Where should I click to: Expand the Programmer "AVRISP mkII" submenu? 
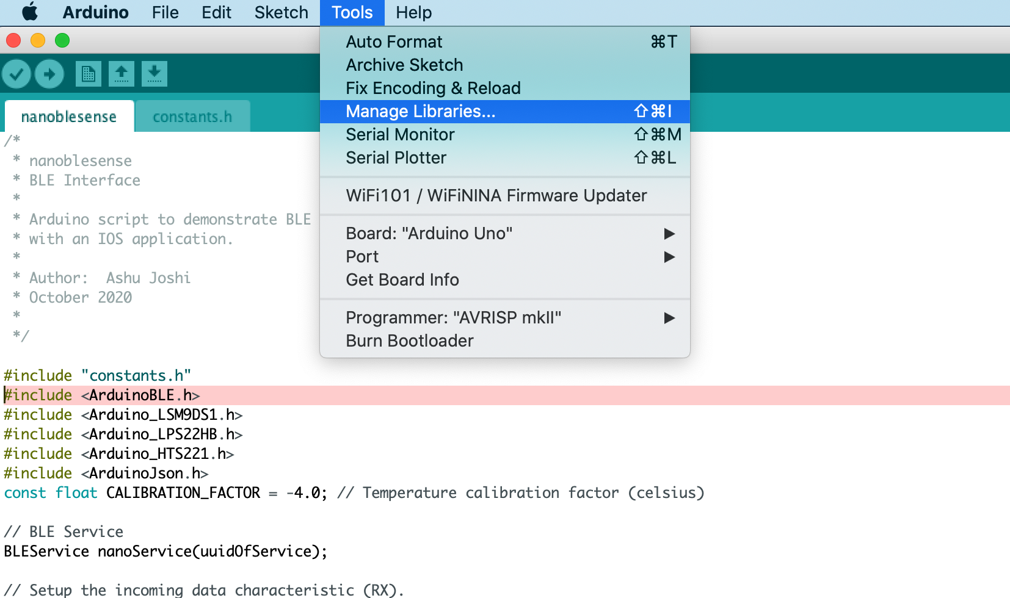[505, 318]
